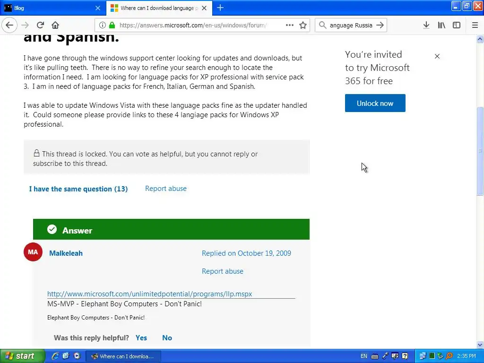This screenshot has width=484, height=363.
Task: Click the green Answer checkmark icon
Action: tap(52, 229)
